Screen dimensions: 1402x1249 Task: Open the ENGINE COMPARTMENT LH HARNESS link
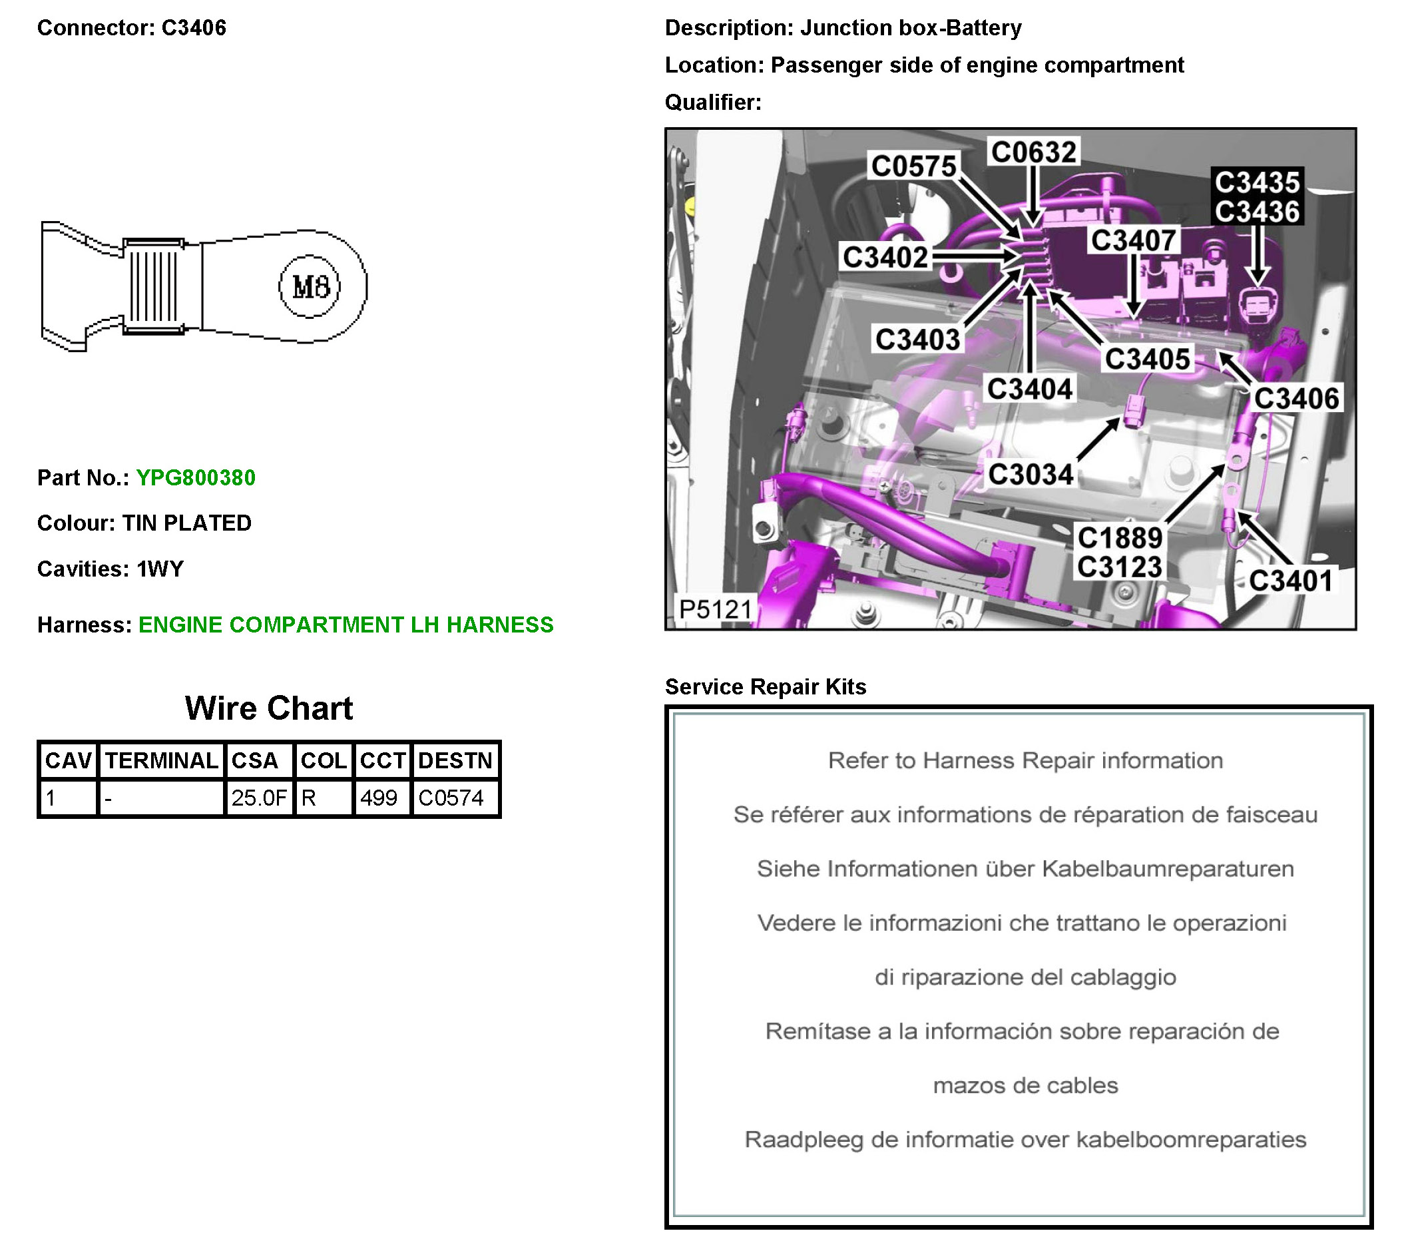pyautogui.click(x=346, y=624)
